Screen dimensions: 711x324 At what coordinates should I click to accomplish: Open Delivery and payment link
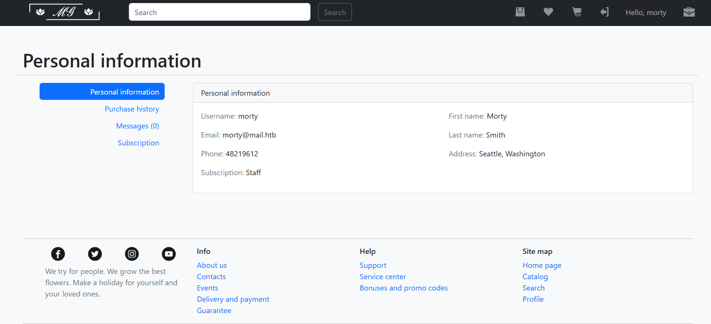(233, 299)
